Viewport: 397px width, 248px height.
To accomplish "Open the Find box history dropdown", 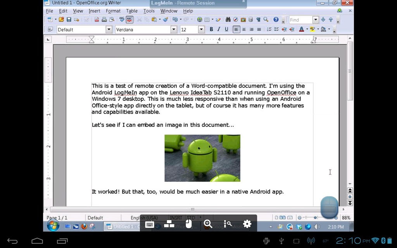I will [316, 19].
